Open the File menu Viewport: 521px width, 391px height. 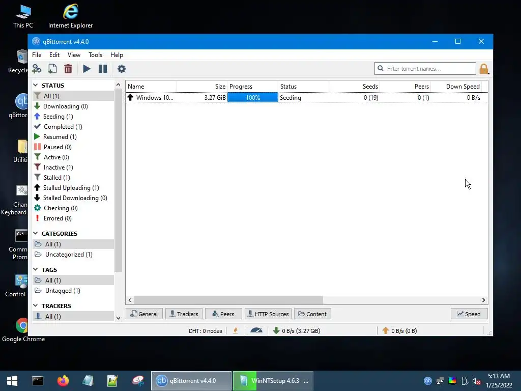[x=37, y=55]
